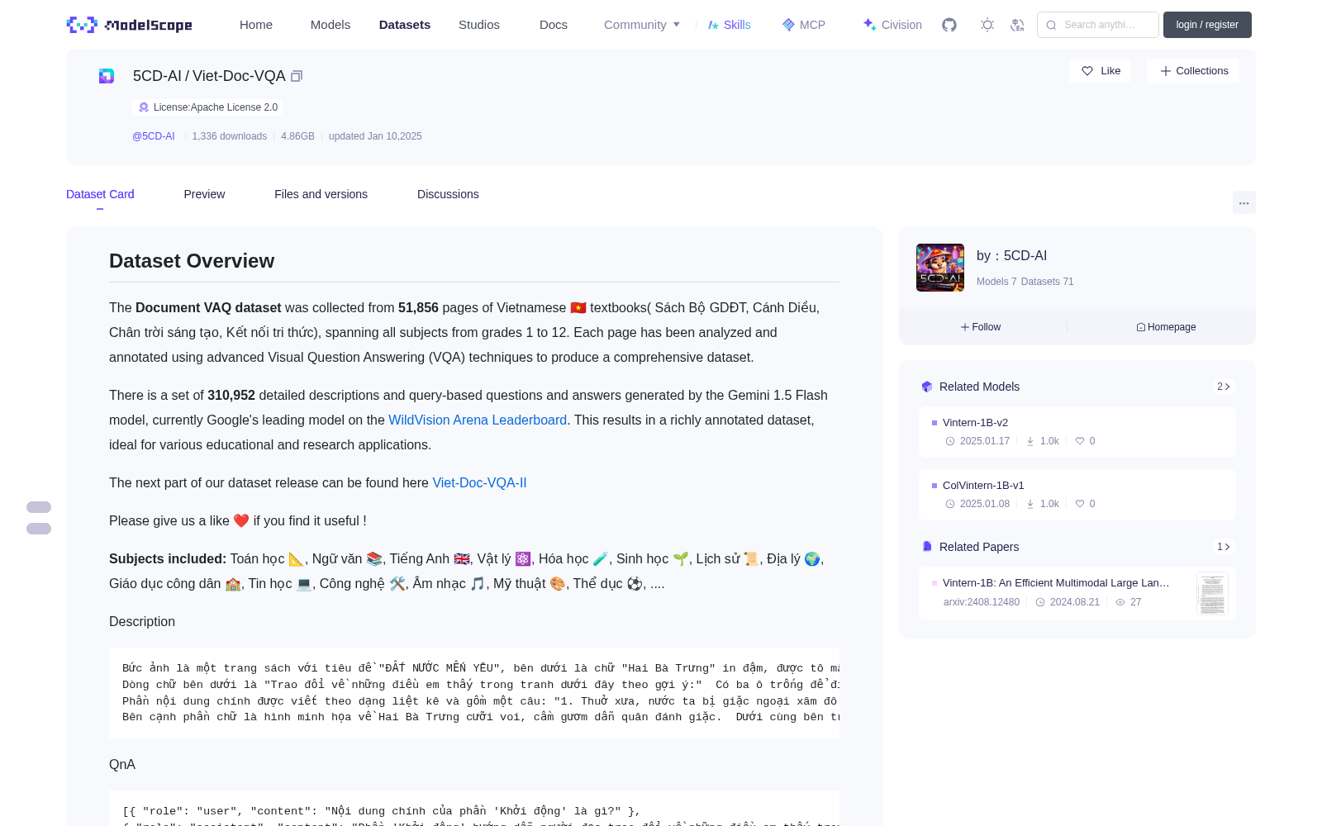Switch language with the translate icon

[1018, 25]
